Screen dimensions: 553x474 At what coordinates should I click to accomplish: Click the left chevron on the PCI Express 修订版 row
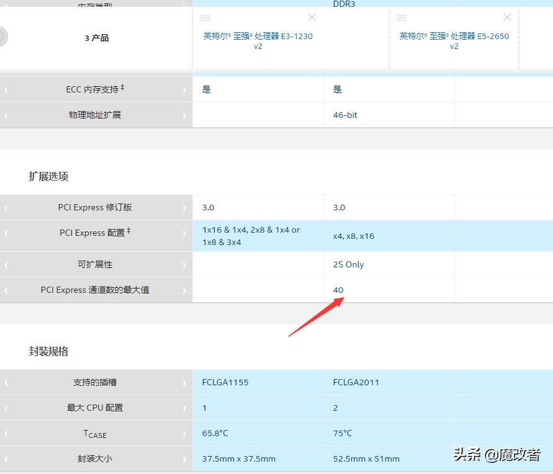pos(6,208)
